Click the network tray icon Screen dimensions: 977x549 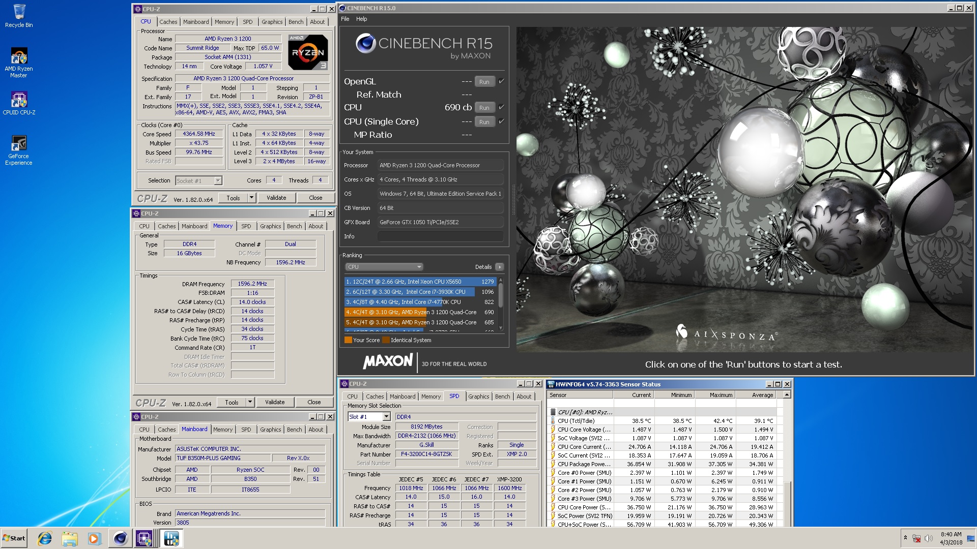tap(916, 538)
